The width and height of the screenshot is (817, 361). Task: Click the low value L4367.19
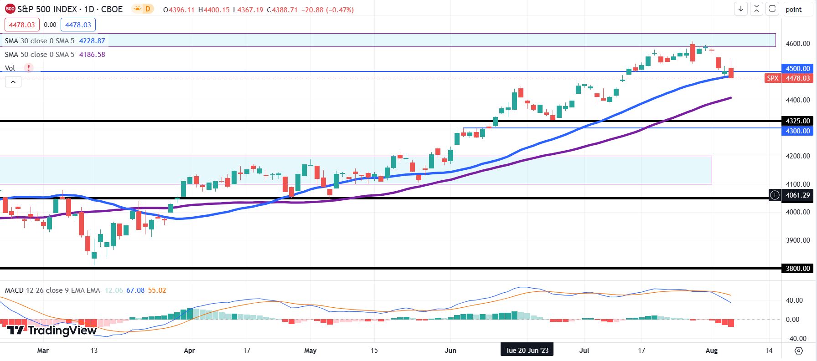coord(248,10)
